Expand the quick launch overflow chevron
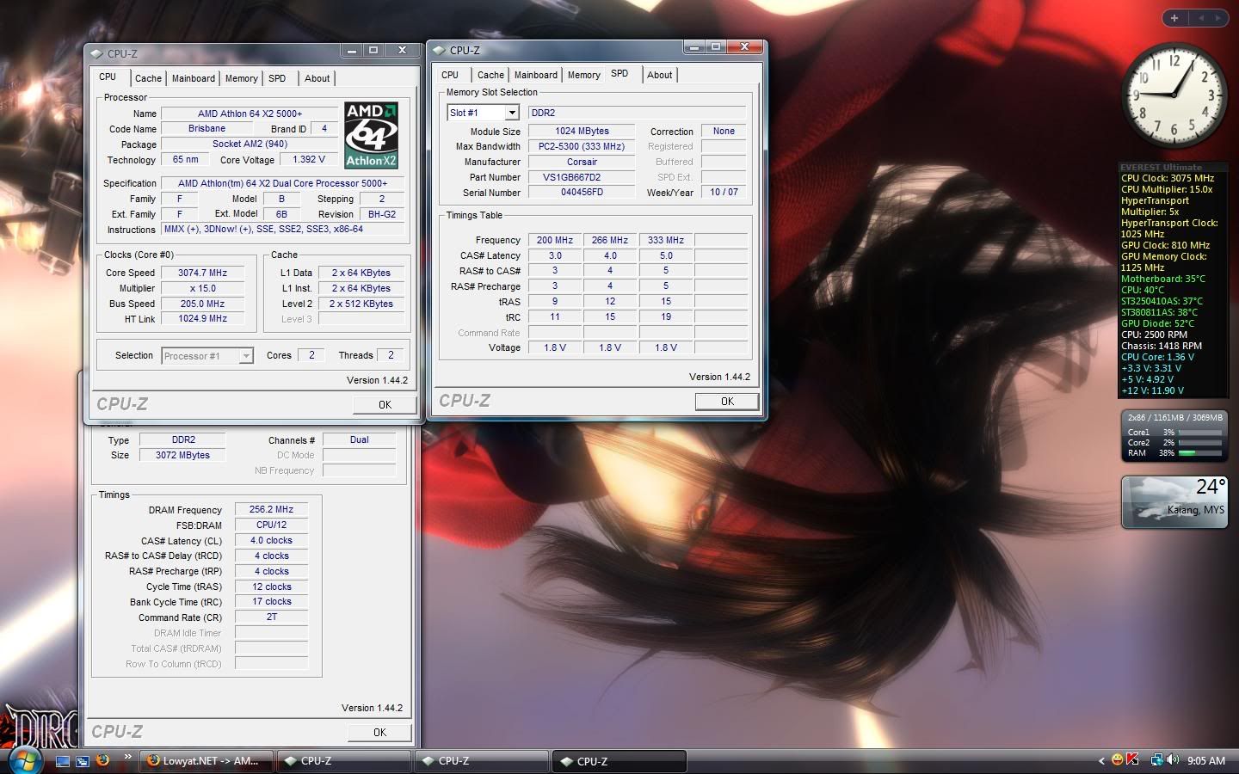Screen dimensions: 1239x774 128,757
